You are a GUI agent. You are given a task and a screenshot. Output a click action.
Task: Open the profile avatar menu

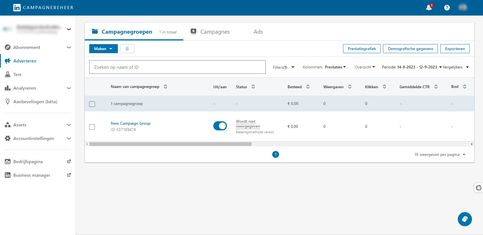pos(463,7)
